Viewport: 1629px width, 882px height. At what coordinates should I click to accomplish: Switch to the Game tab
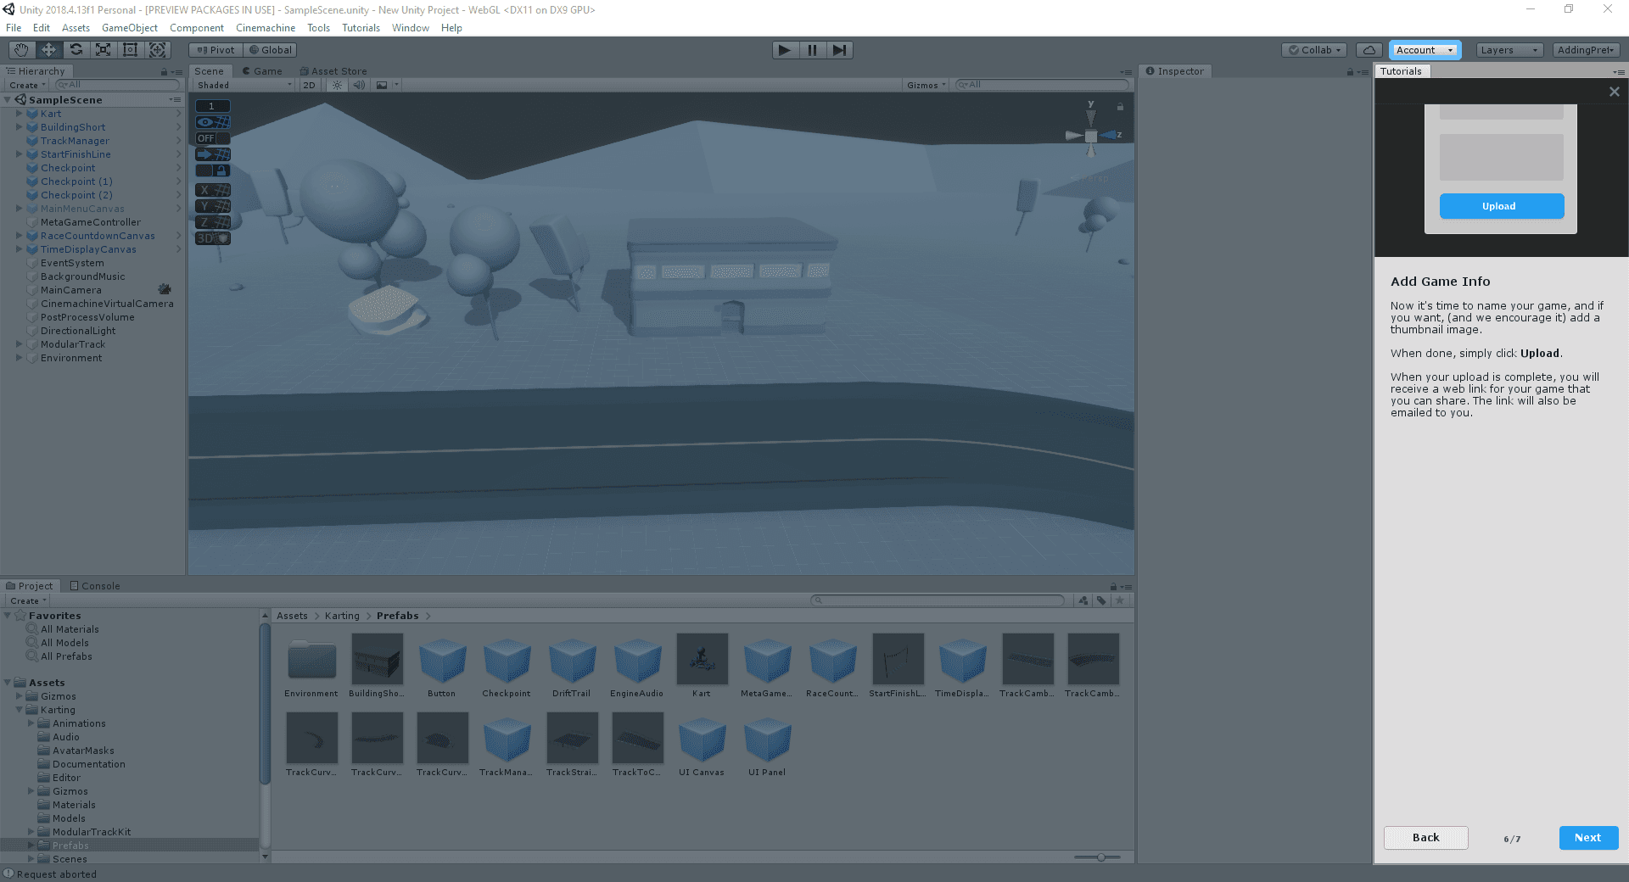(x=263, y=71)
